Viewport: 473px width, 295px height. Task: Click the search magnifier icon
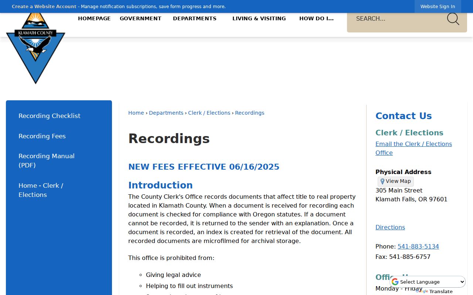click(x=453, y=19)
